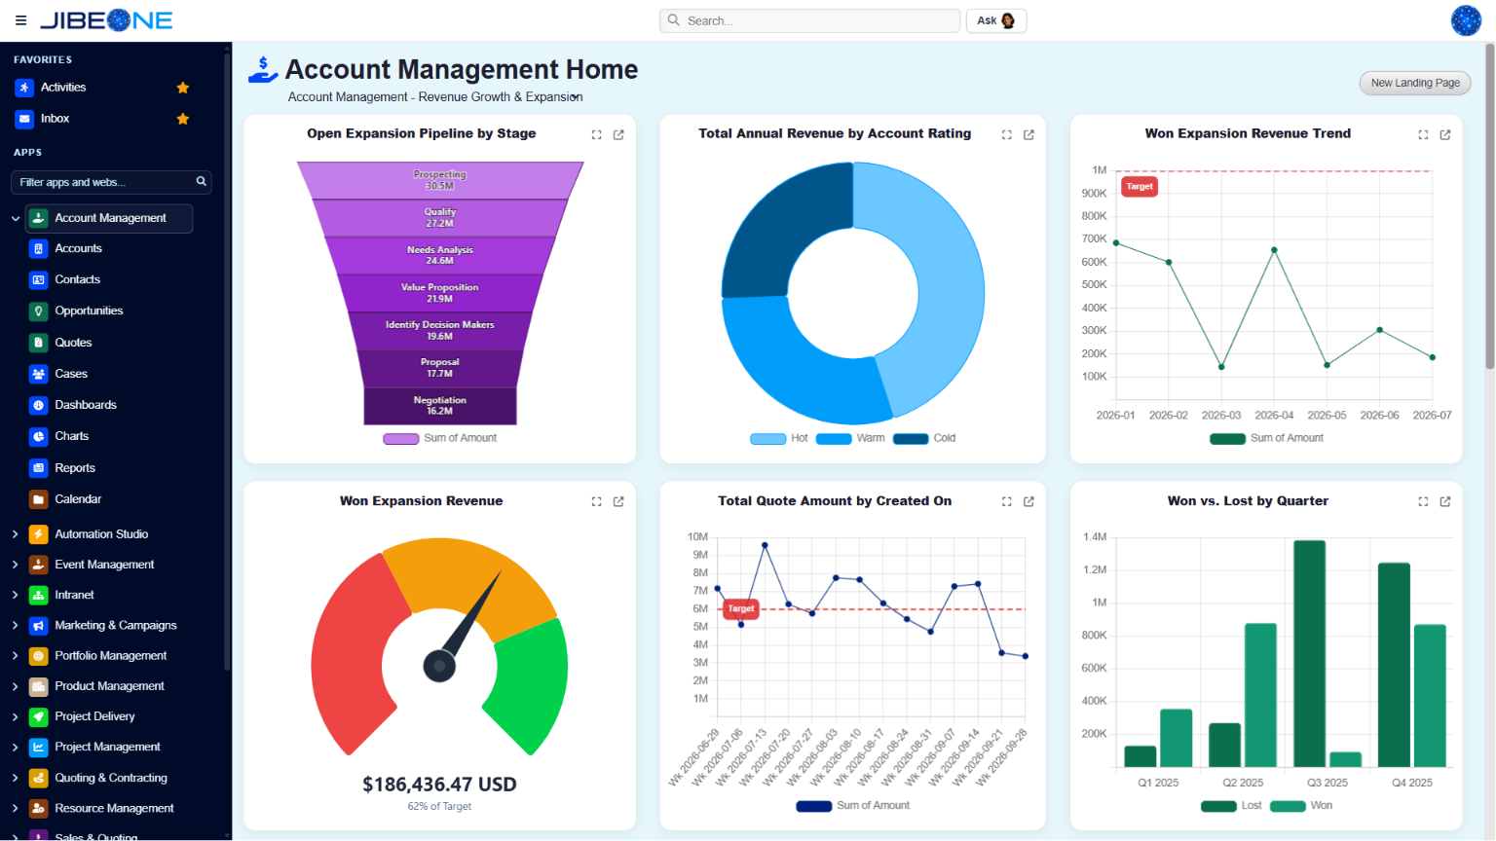The height and width of the screenshot is (841, 1496).
Task: Click the Ask assistant button
Action: (x=996, y=20)
